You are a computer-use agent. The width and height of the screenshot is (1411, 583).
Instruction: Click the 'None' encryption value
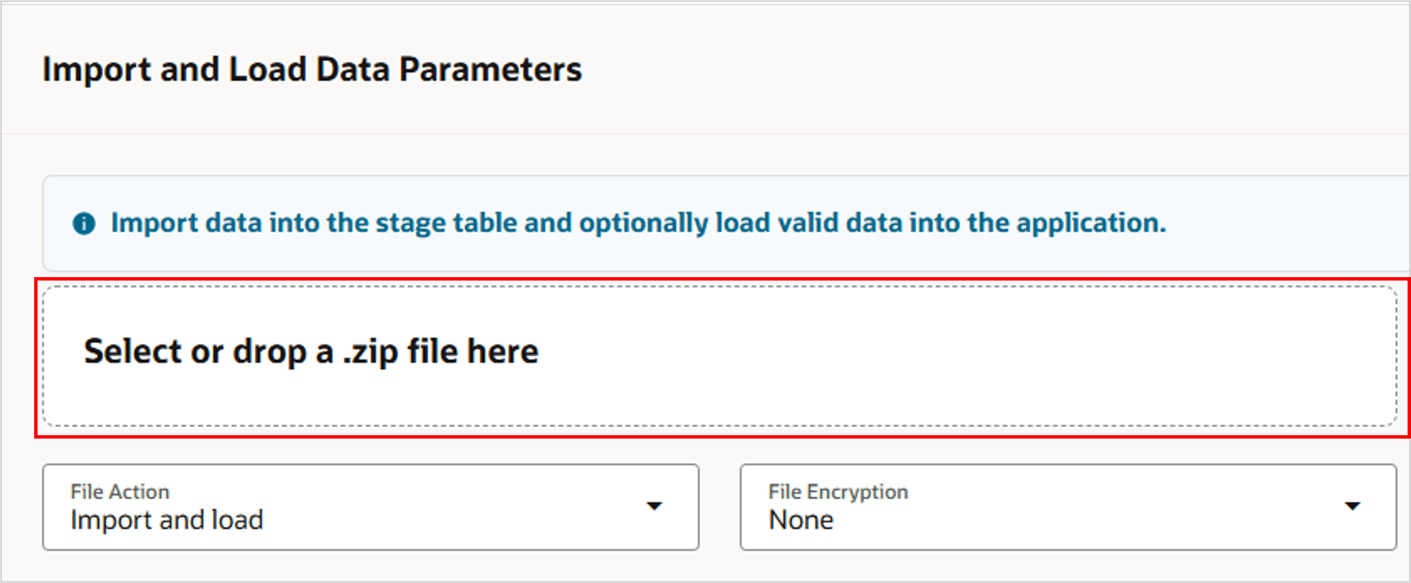click(x=801, y=520)
